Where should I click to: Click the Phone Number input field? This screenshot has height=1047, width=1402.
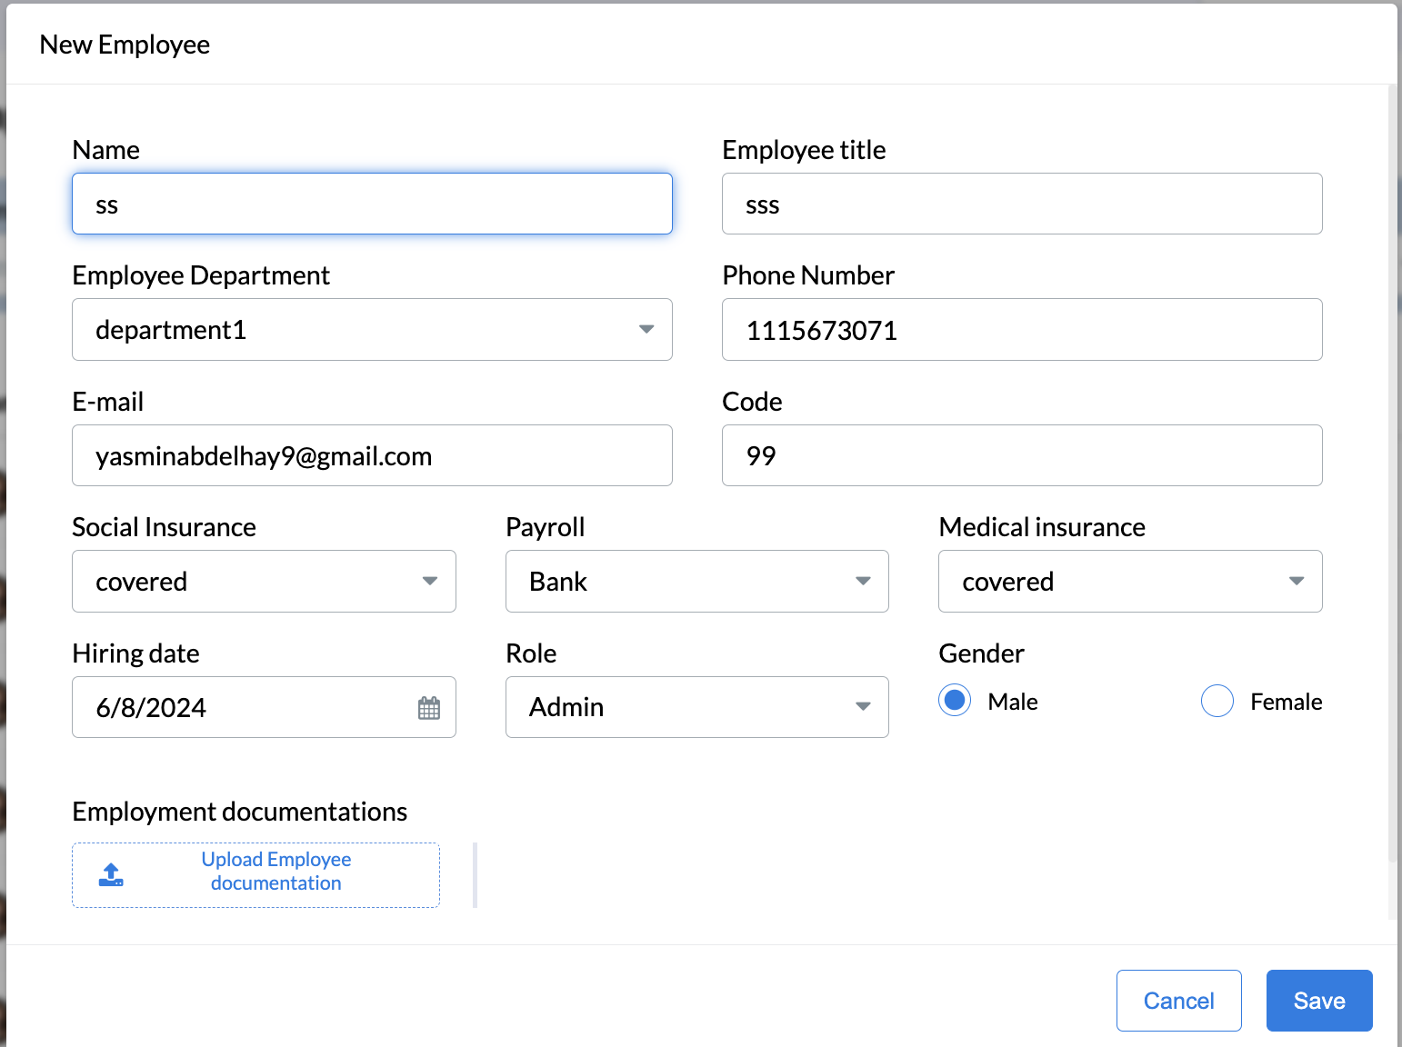[x=1021, y=330]
